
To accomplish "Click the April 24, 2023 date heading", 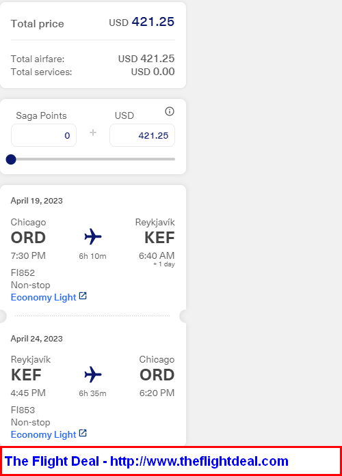I will tap(37, 339).
